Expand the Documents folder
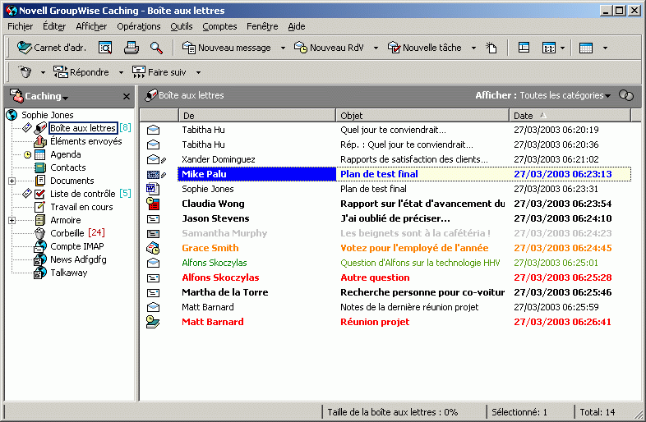This screenshot has width=646, height=422. pos(12,181)
